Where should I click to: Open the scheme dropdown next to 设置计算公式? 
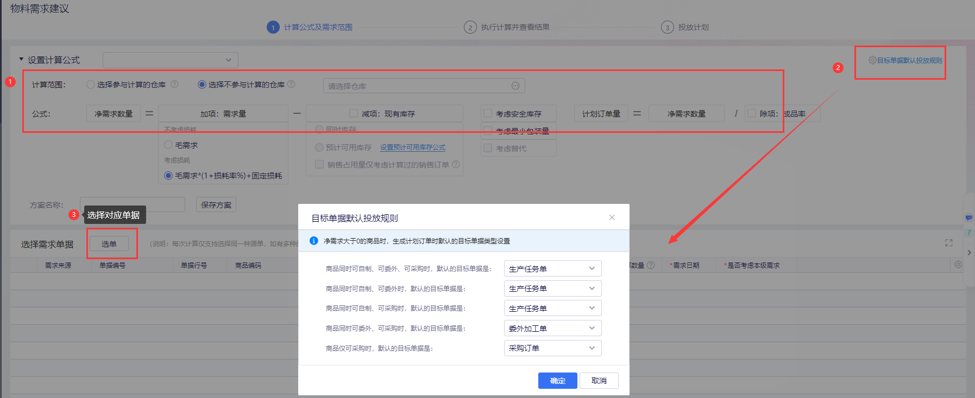coord(171,60)
